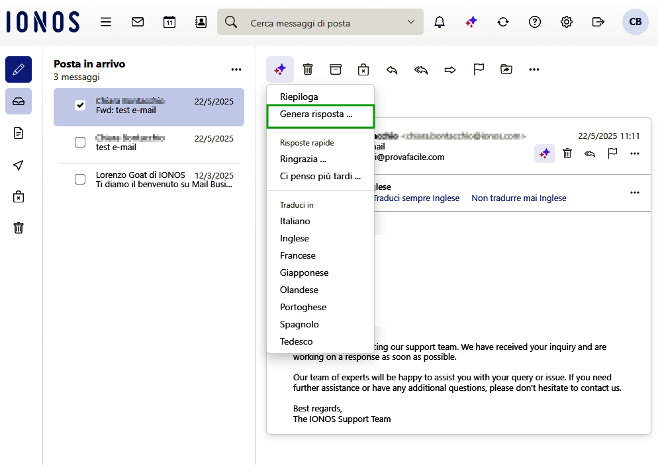658x465 pixels.
Task: Open the Calendar icon in top bar
Action: coord(169,22)
